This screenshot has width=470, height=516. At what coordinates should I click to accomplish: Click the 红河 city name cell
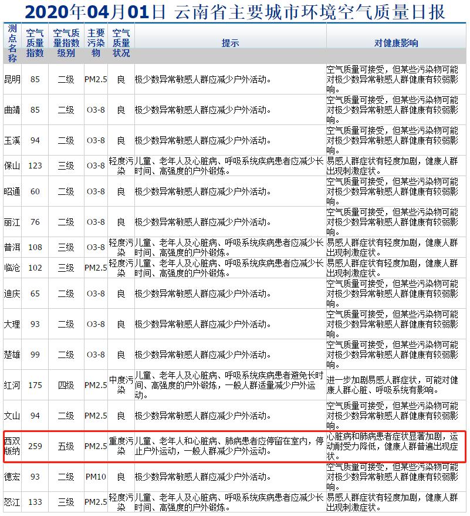tap(12, 385)
